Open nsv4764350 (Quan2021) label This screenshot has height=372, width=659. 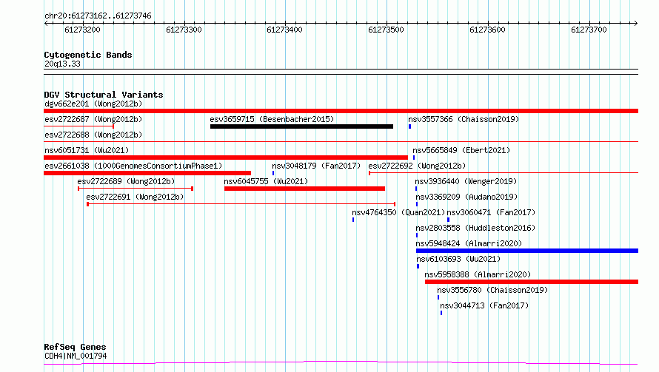(x=398, y=212)
